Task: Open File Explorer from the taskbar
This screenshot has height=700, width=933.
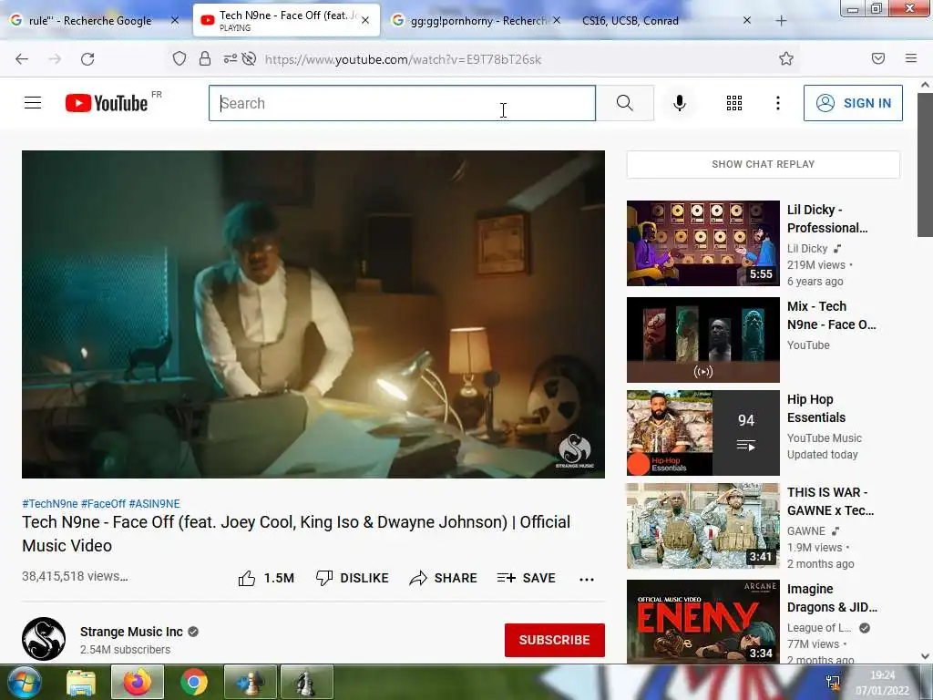Action: tap(81, 683)
